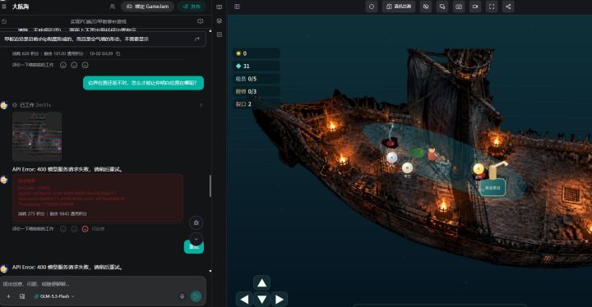Click the microphone voice input icon
Viewport: 592px width, 307px height.
182,296
